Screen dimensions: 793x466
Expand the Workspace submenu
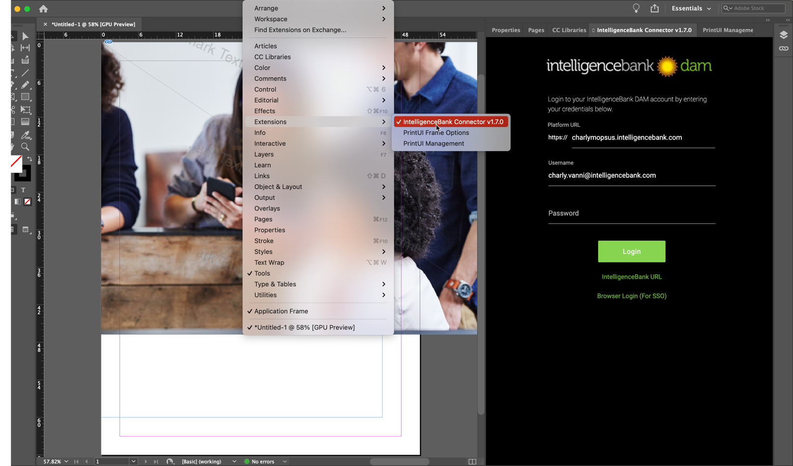pyautogui.click(x=318, y=19)
